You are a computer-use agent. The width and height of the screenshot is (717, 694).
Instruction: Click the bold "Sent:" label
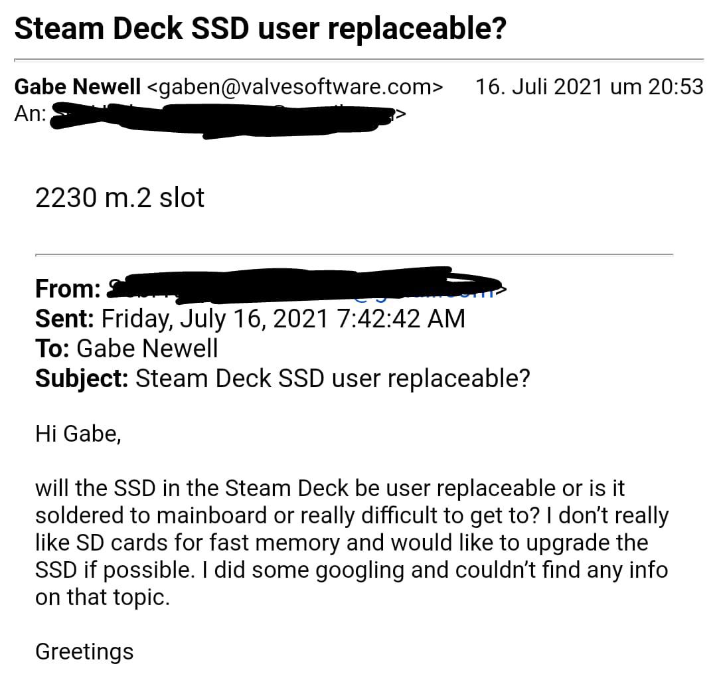point(64,319)
